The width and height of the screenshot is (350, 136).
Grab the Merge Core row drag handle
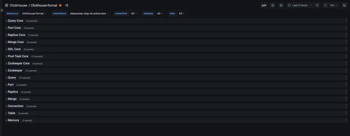[346, 42]
